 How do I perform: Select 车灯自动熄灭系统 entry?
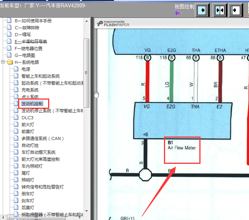[x=38, y=152]
